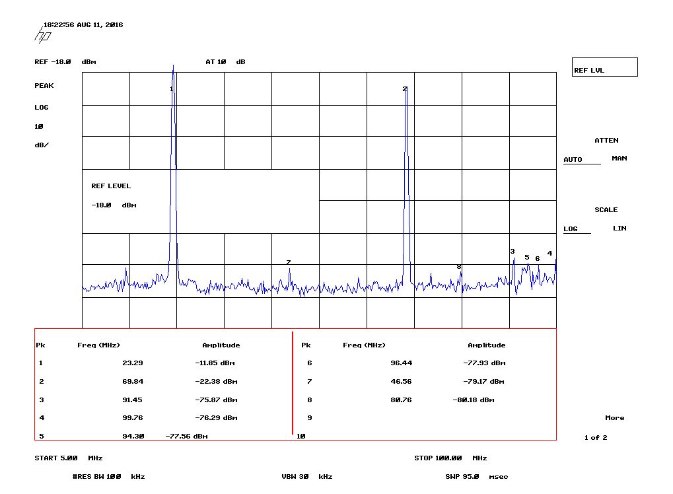
Task: Click the SWP 95.0 msec sweep time
Action: (476, 476)
